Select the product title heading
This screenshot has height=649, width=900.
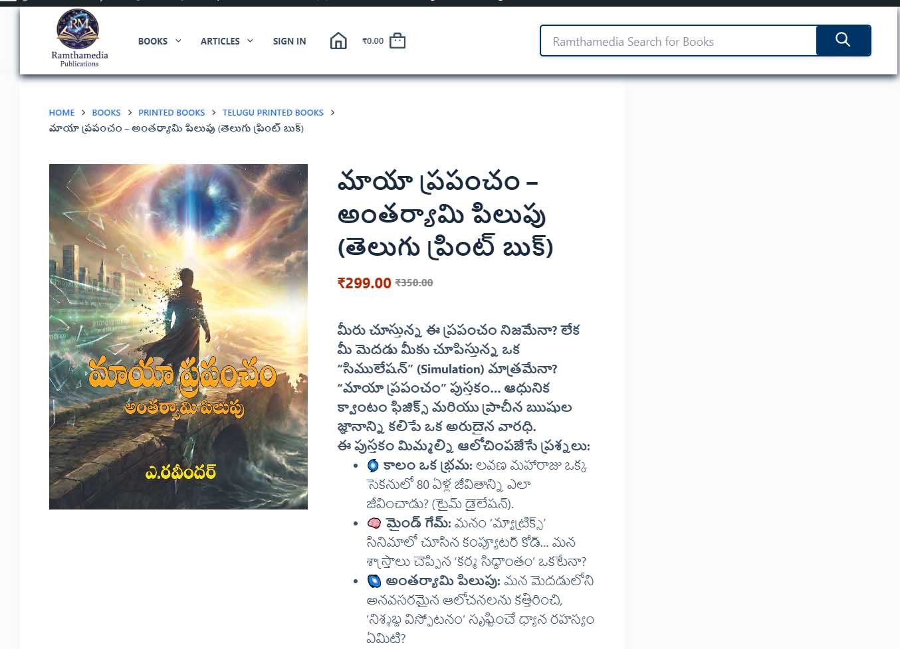tap(445, 213)
